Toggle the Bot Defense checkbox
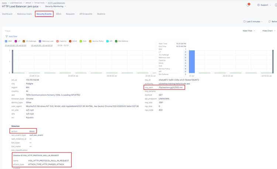 [116, 41]
